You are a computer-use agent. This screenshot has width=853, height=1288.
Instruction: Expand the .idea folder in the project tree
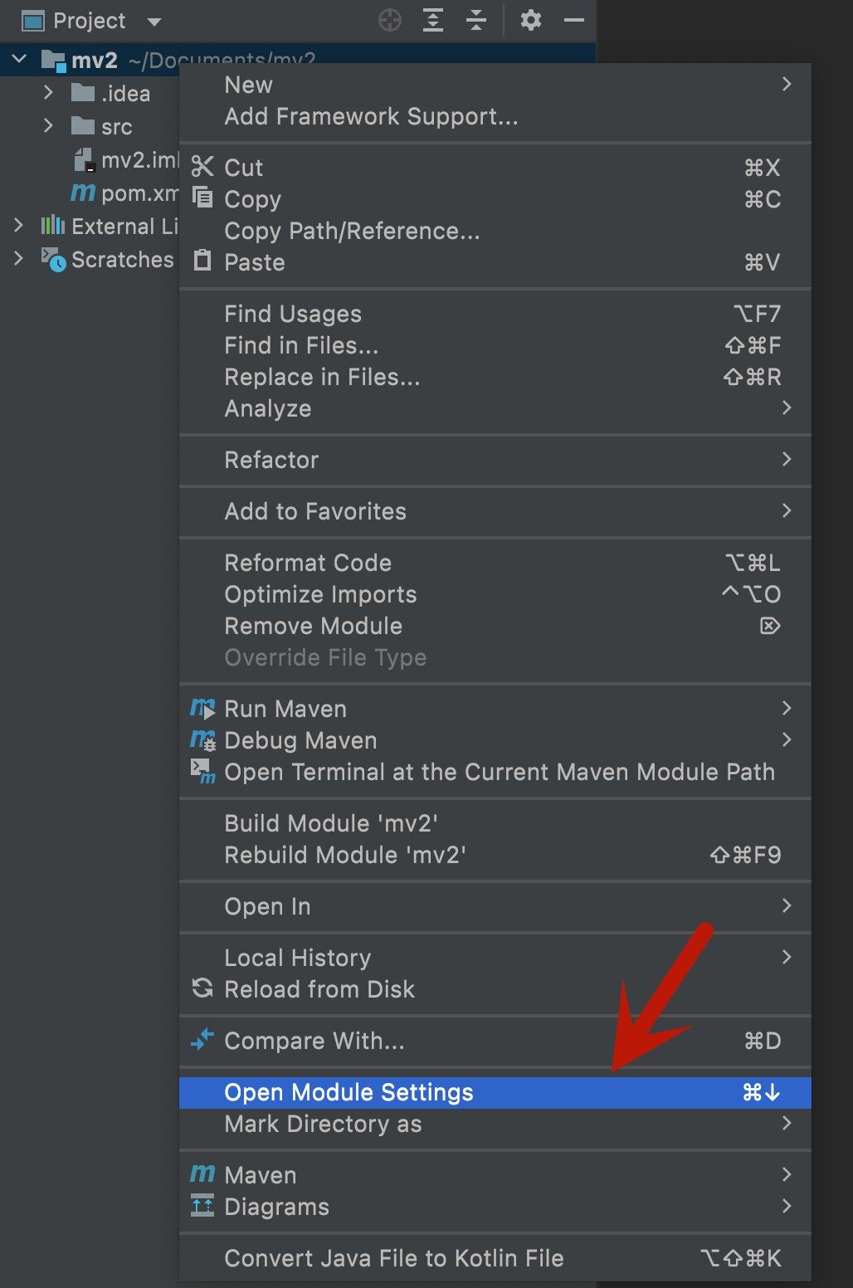coord(48,94)
